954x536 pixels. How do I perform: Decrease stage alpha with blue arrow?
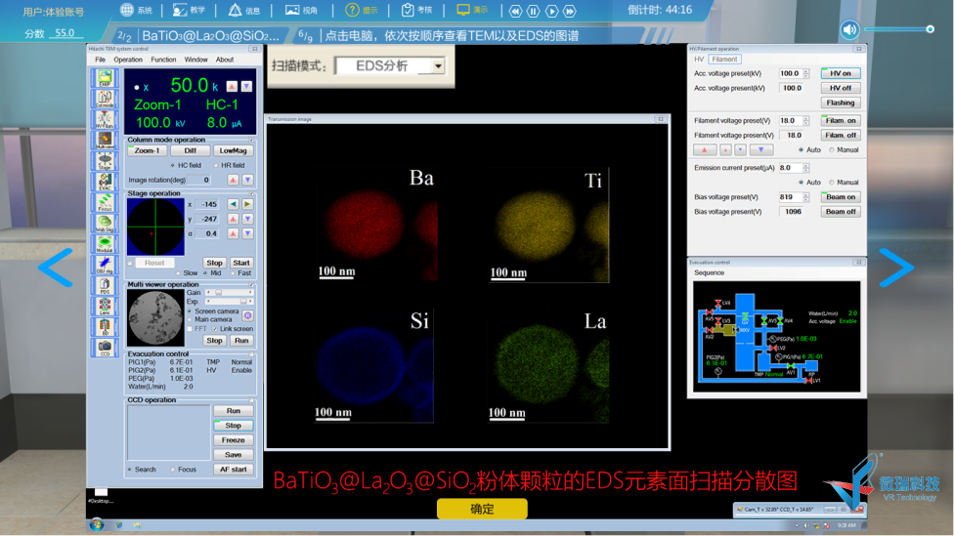coord(247,233)
